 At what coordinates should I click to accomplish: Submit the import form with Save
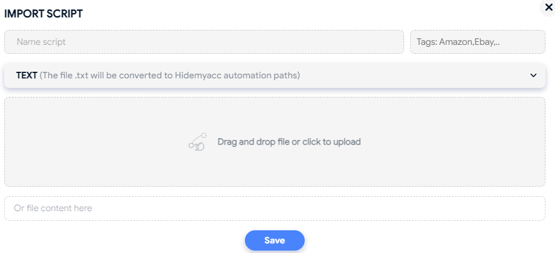tap(275, 240)
